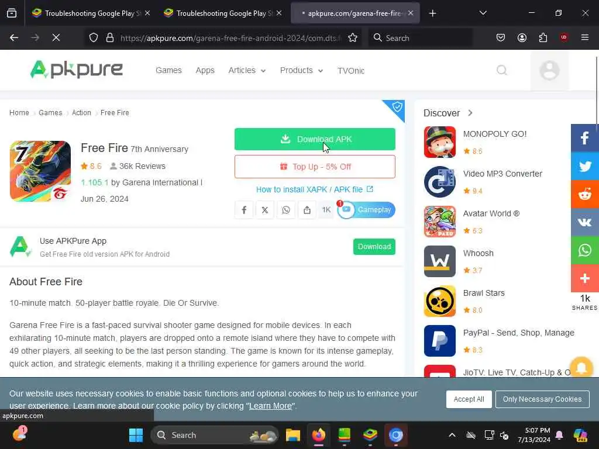The image size is (599, 449).
Task: Open a new tab with plus button
Action: point(432,13)
